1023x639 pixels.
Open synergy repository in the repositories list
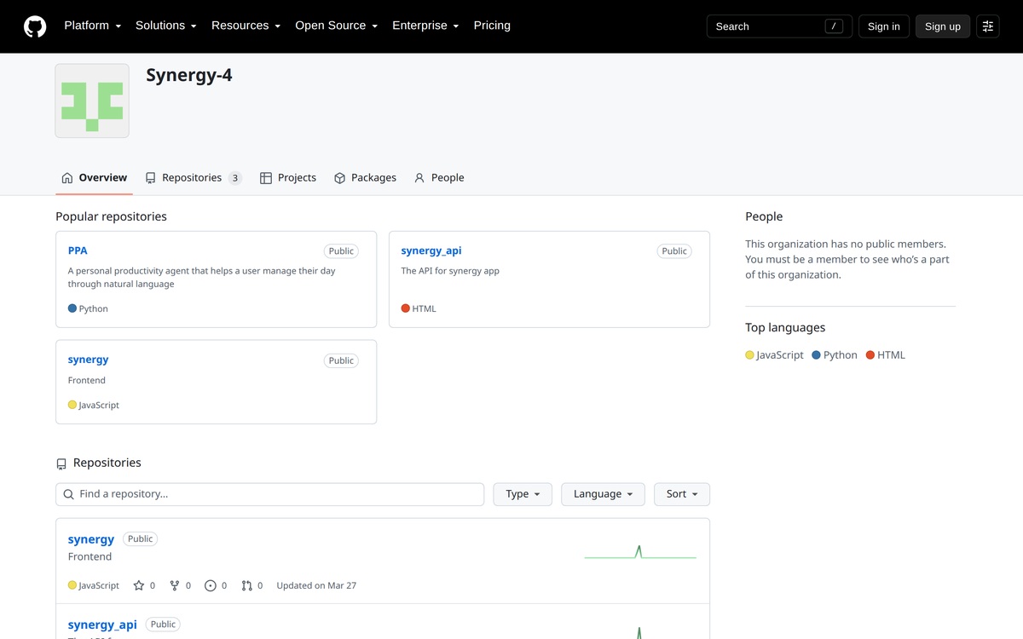pos(91,539)
